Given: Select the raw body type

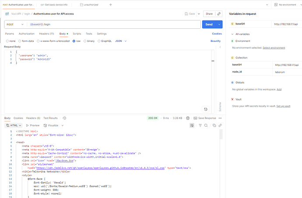Looking at the screenshot, I should point(74,41).
